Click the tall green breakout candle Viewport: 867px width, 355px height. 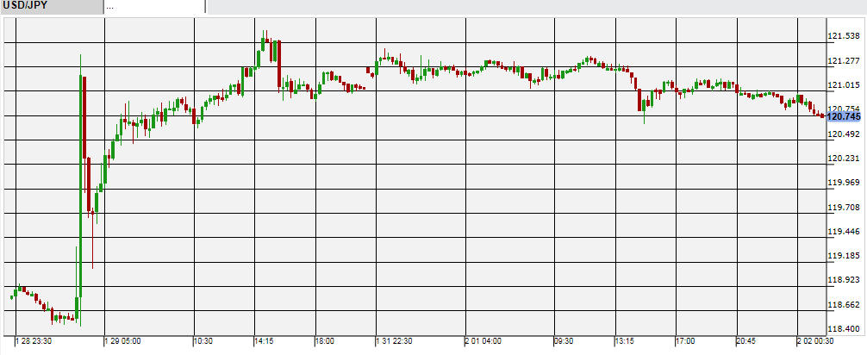[x=81, y=190]
